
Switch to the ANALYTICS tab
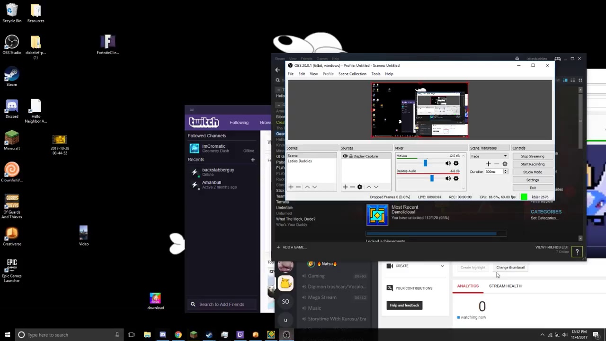click(x=468, y=286)
